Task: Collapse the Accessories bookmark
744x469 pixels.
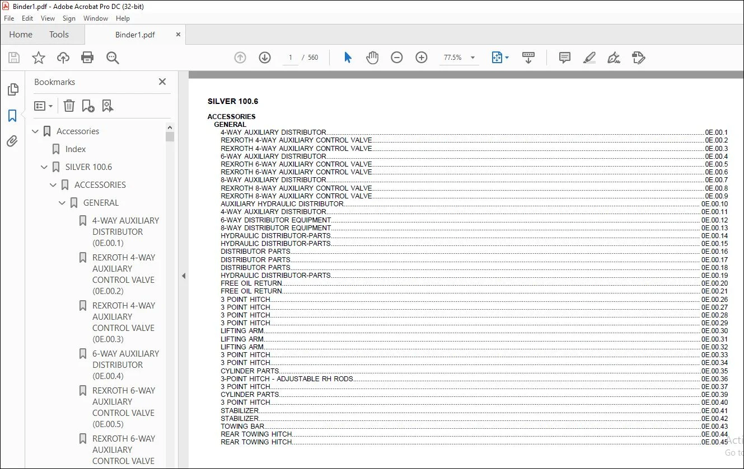Action: pos(36,131)
